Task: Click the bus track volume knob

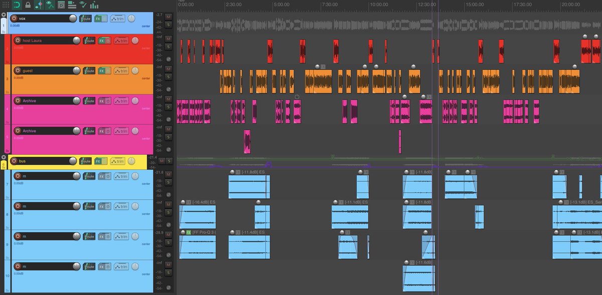Action: coord(73,161)
